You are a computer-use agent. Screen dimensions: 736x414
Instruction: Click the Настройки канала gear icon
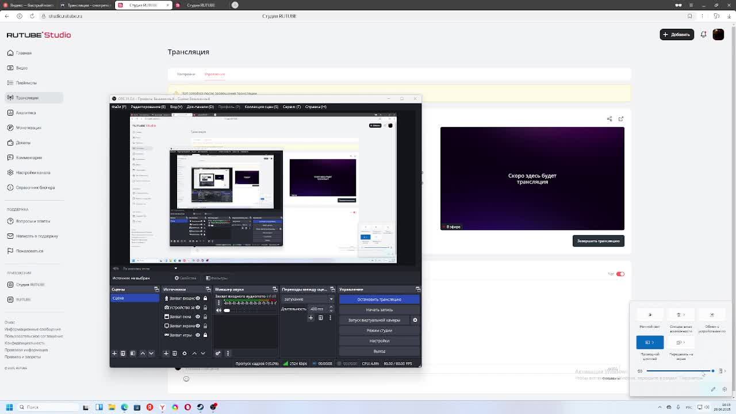pos(10,172)
